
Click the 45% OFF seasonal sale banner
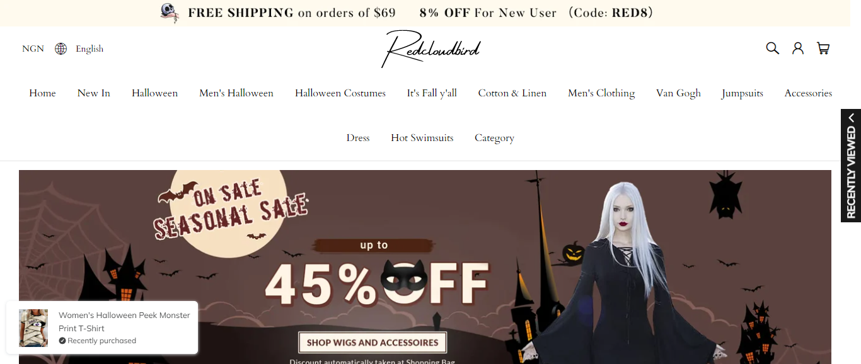pos(425,267)
